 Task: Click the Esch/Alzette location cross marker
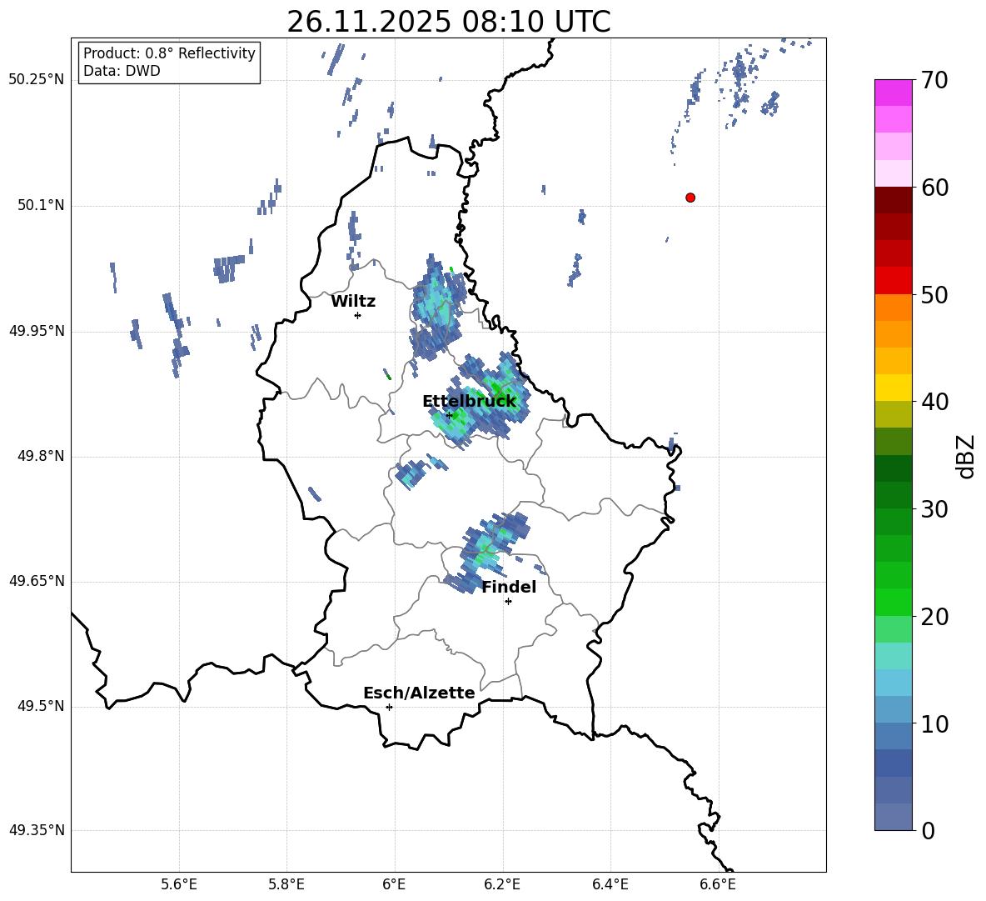pyautogui.click(x=389, y=707)
